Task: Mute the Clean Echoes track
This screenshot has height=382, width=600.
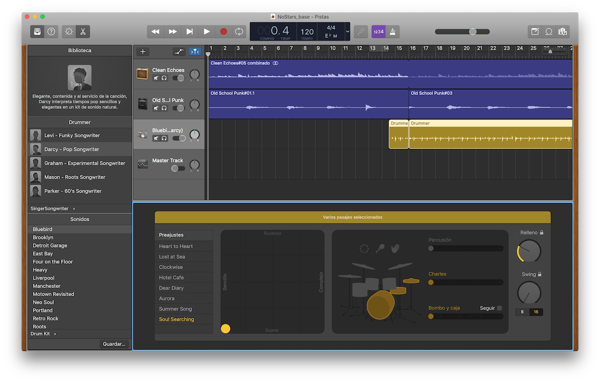Action: coord(156,78)
